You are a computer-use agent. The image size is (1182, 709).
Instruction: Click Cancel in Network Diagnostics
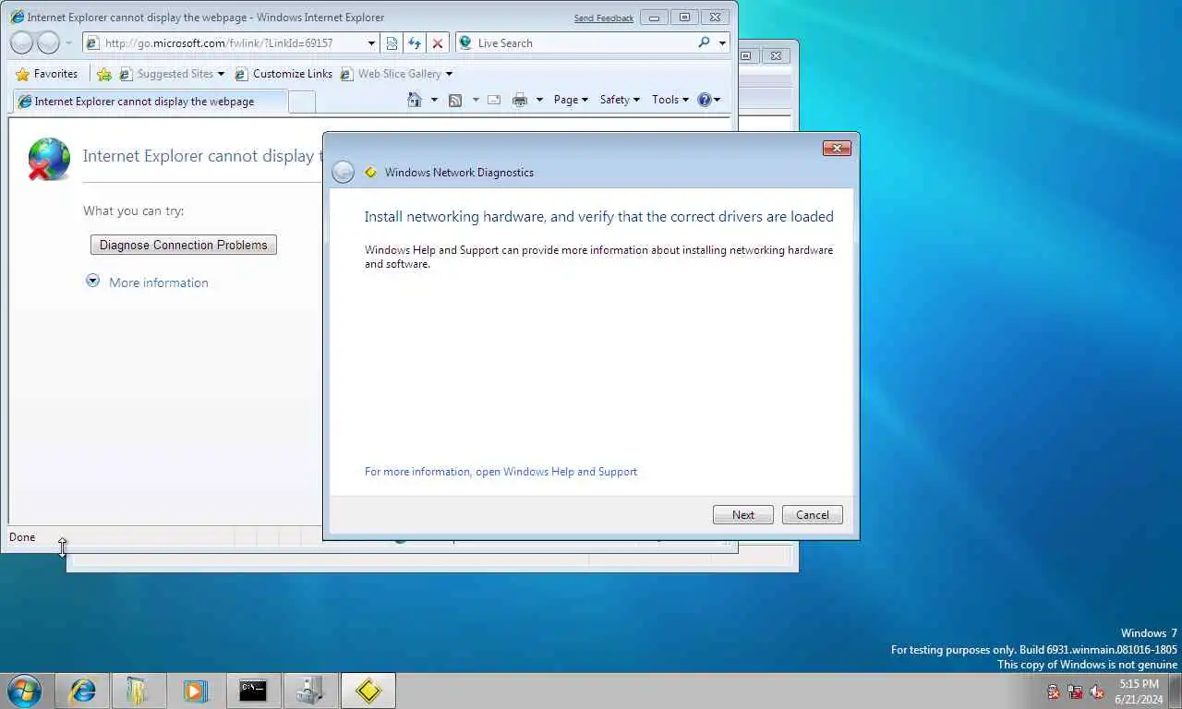pyautogui.click(x=813, y=515)
